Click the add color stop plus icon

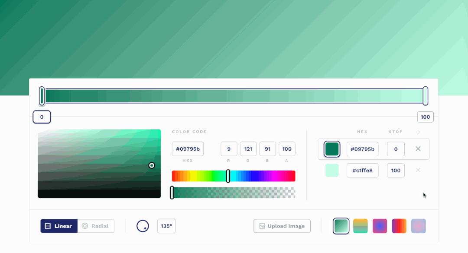click(x=418, y=132)
